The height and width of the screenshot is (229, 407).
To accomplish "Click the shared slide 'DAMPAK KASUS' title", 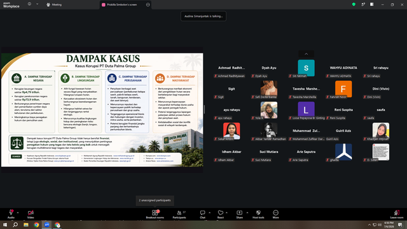I will (x=103, y=59).
